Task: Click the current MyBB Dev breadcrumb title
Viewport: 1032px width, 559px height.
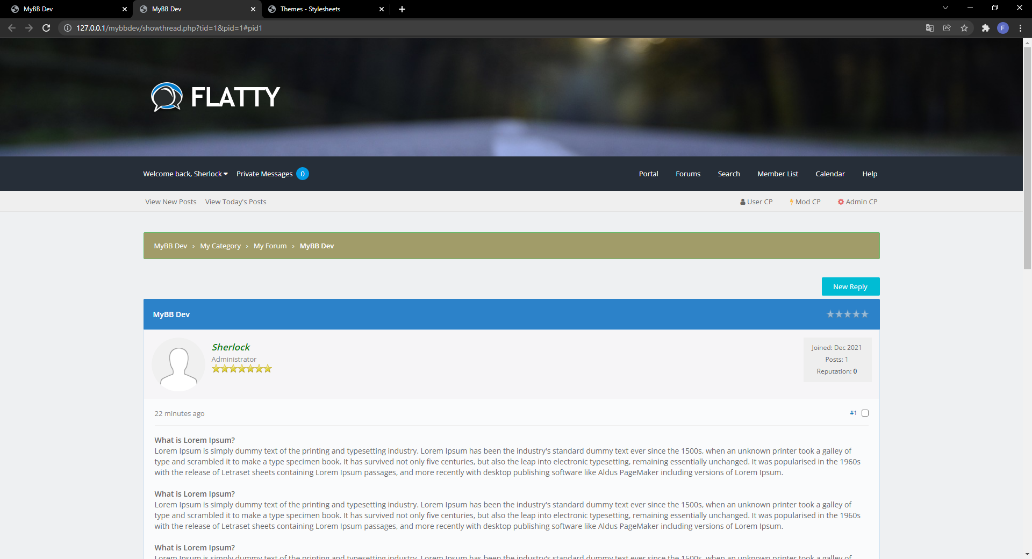Action: tap(317, 246)
